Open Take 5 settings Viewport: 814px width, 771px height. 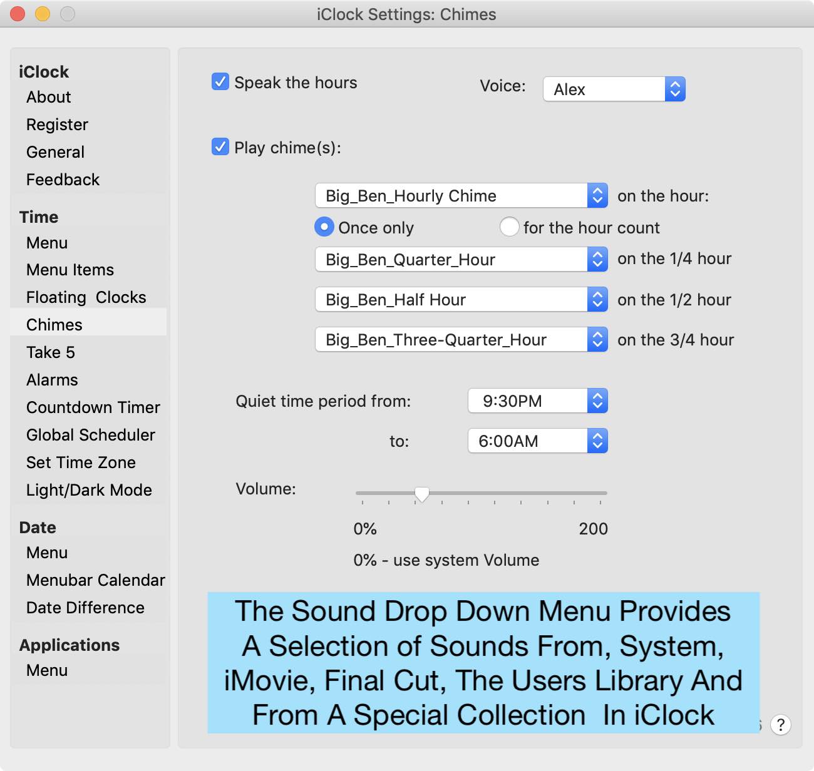pos(51,352)
